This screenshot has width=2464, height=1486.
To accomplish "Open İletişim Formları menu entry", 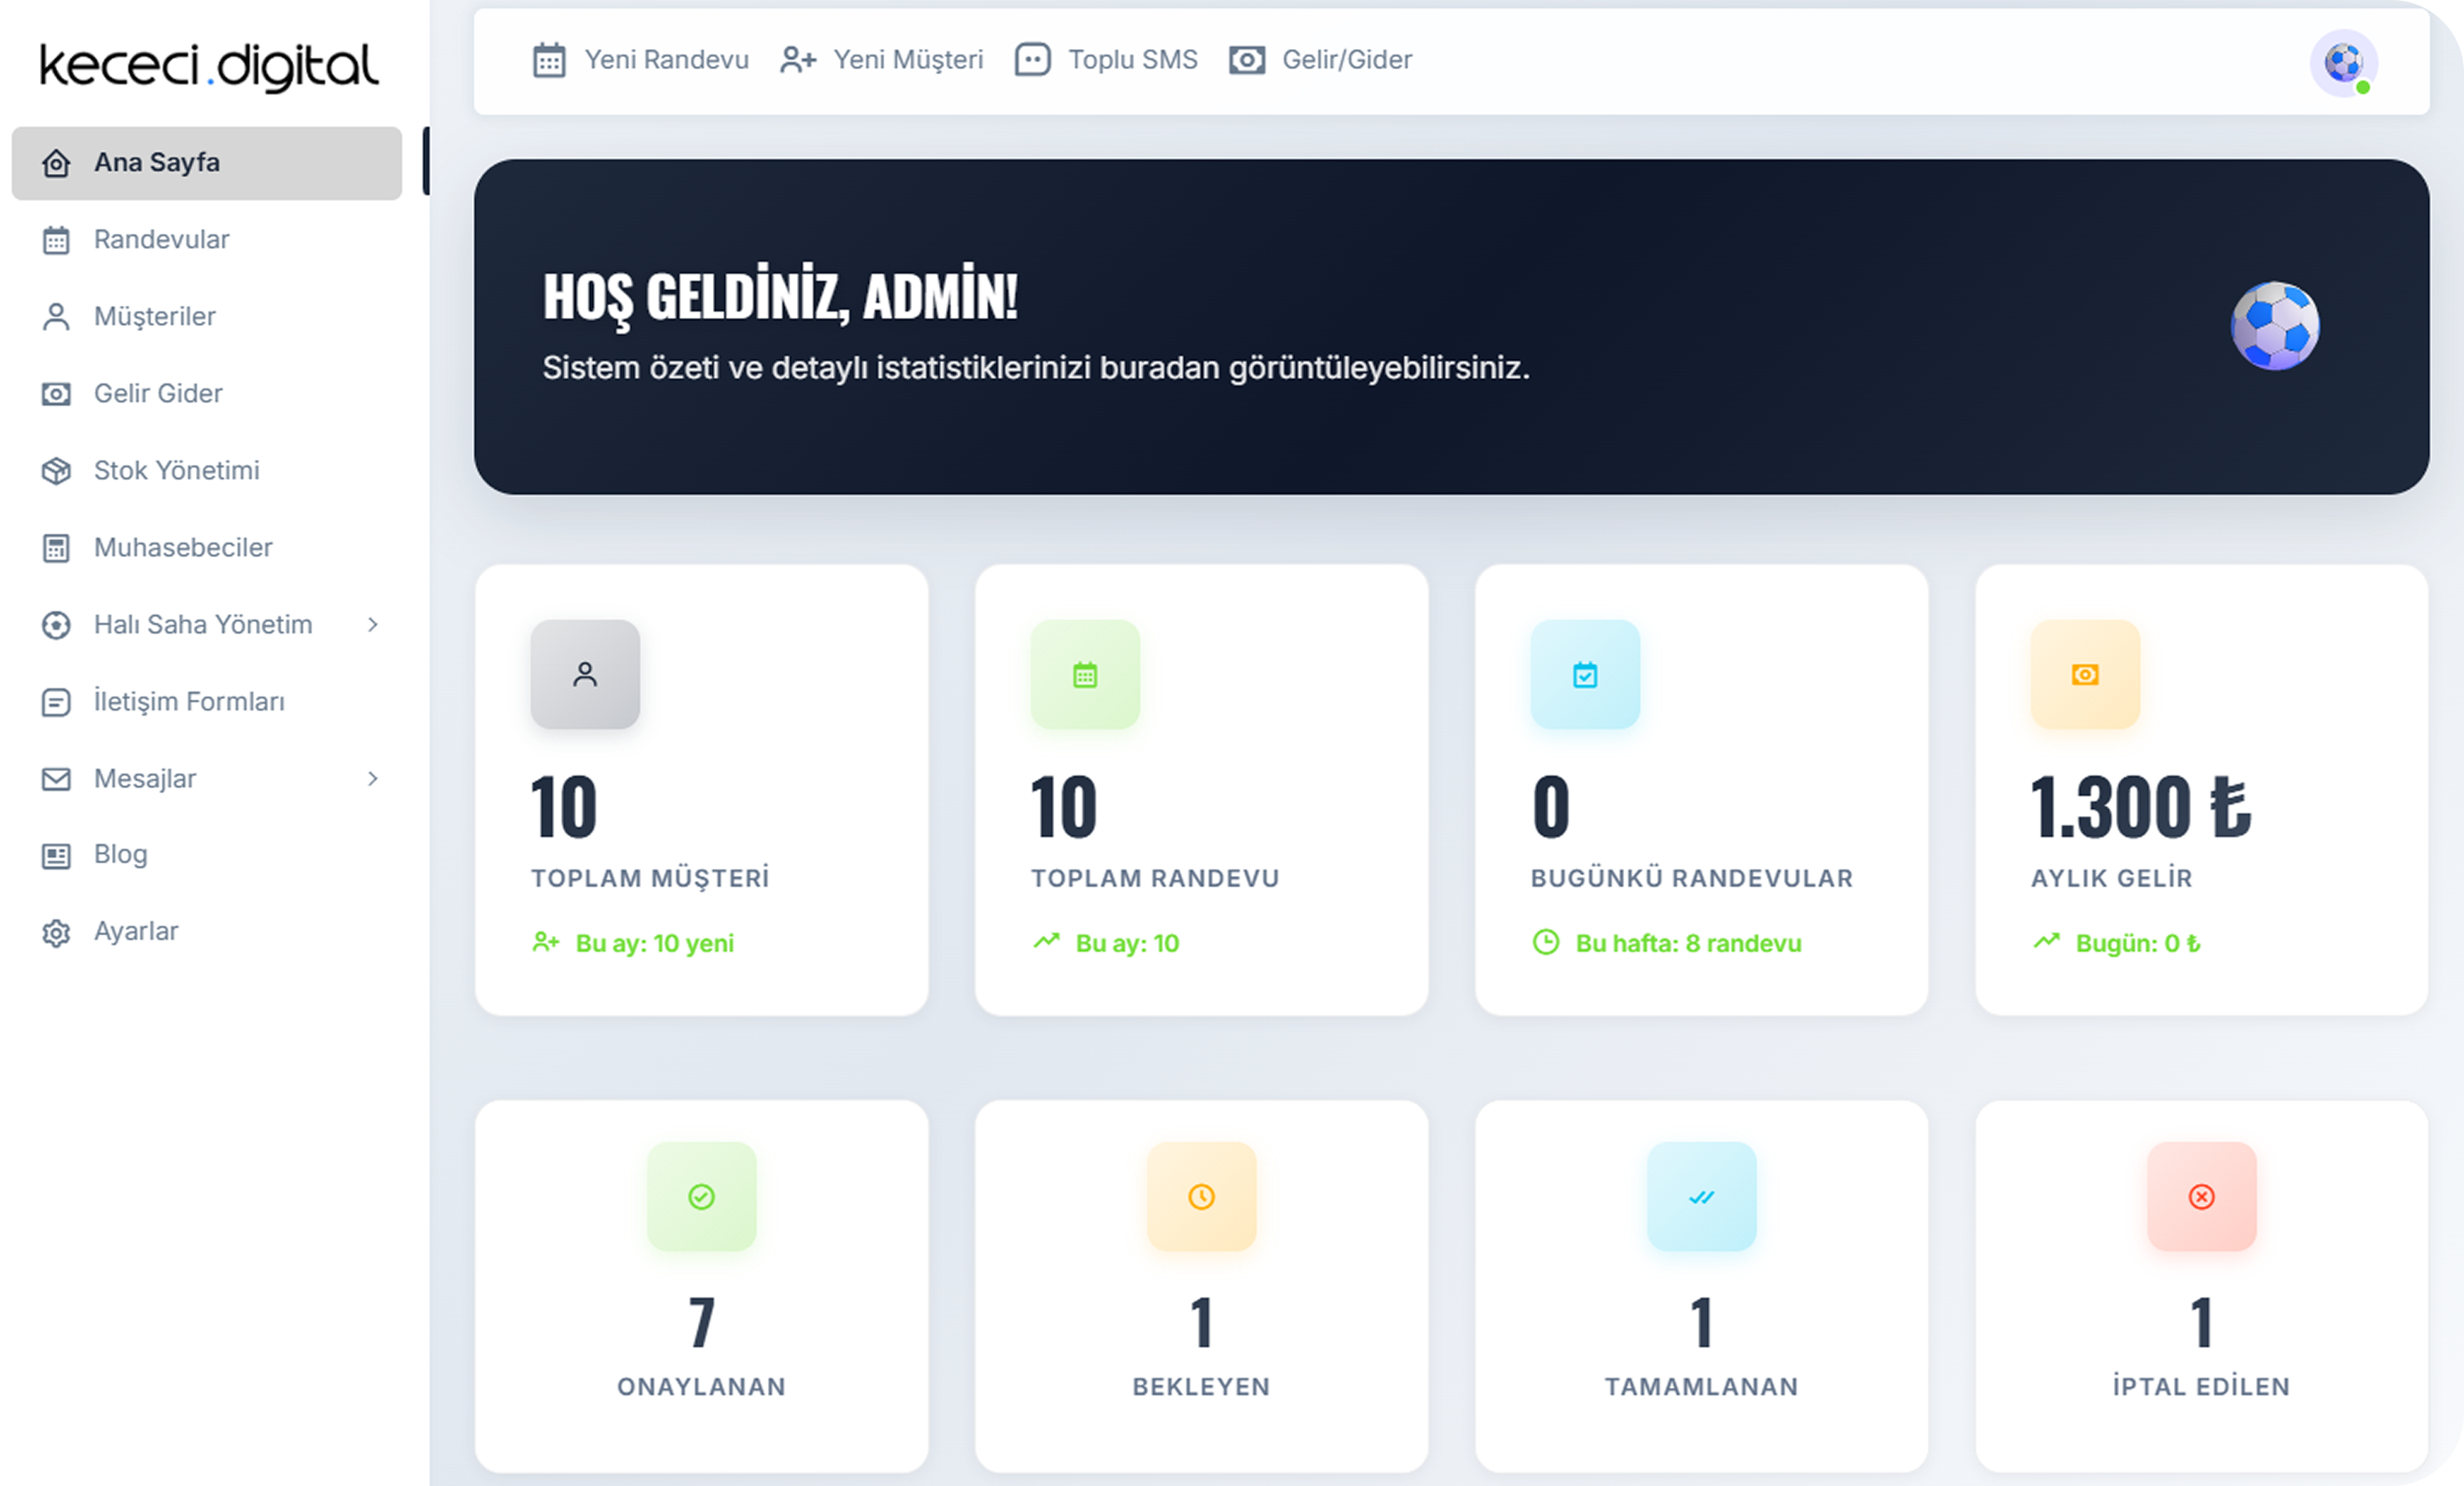I will (x=207, y=701).
